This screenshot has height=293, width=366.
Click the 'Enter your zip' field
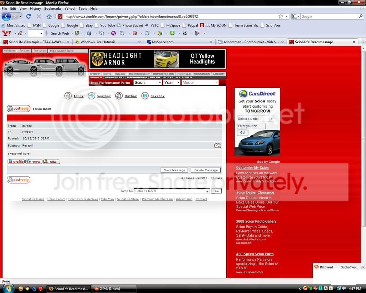tap(251, 126)
